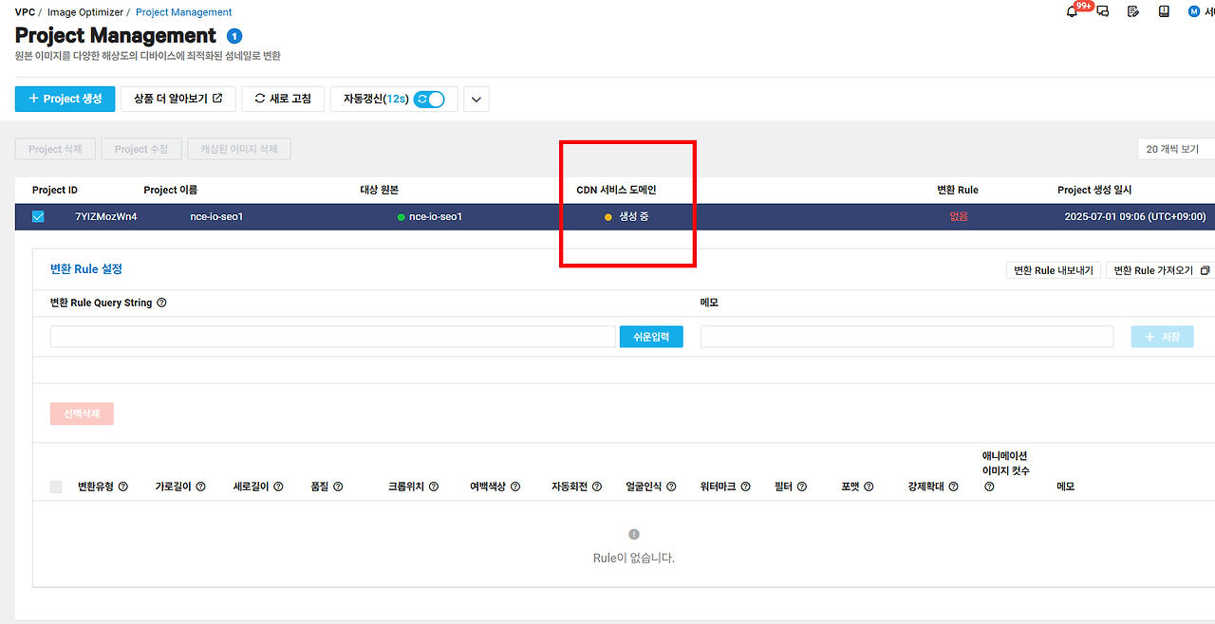This screenshot has width=1215, height=624.
Task: Click the + Project 생성 button
Action: coord(65,99)
